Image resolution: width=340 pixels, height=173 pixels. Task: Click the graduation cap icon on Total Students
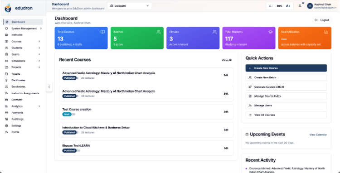coord(270,32)
